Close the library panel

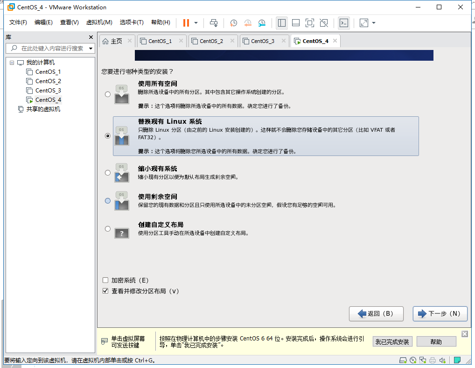point(91,37)
